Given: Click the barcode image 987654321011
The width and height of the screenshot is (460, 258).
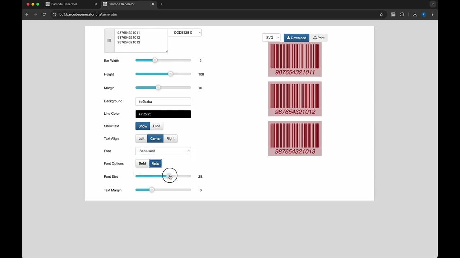Looking at the screenshot, I should (x=295, y=59).
